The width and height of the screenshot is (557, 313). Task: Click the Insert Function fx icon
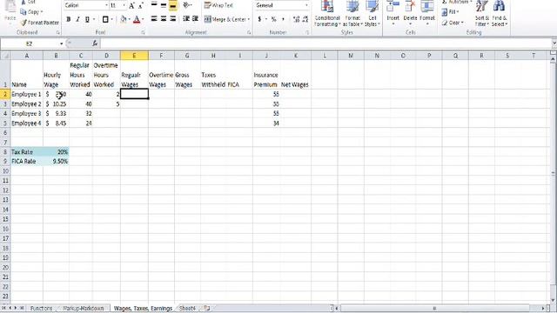[x=95, y=43]
